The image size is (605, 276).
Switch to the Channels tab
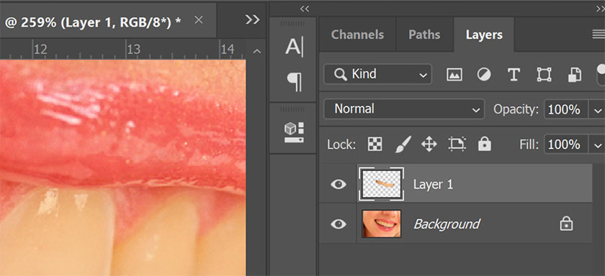357,34
